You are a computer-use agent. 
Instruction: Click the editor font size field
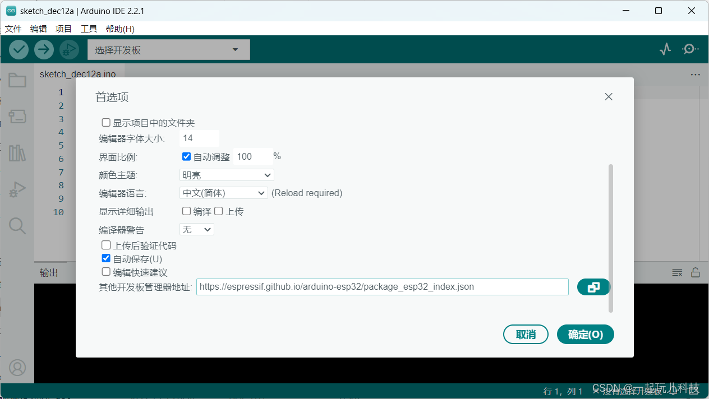point(199,138)
